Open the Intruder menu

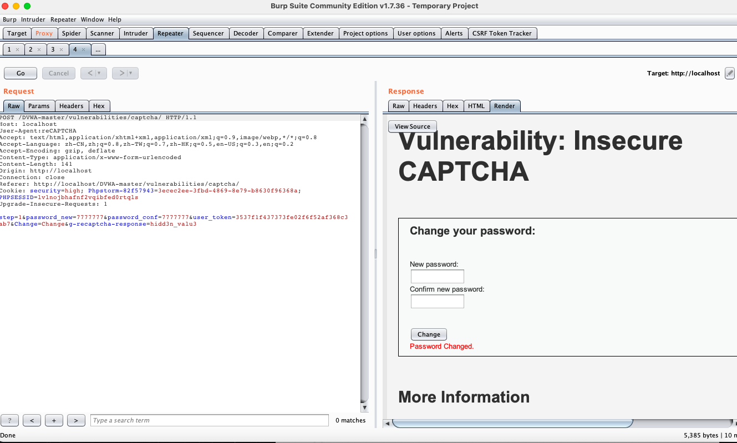[x=33, y=19]
